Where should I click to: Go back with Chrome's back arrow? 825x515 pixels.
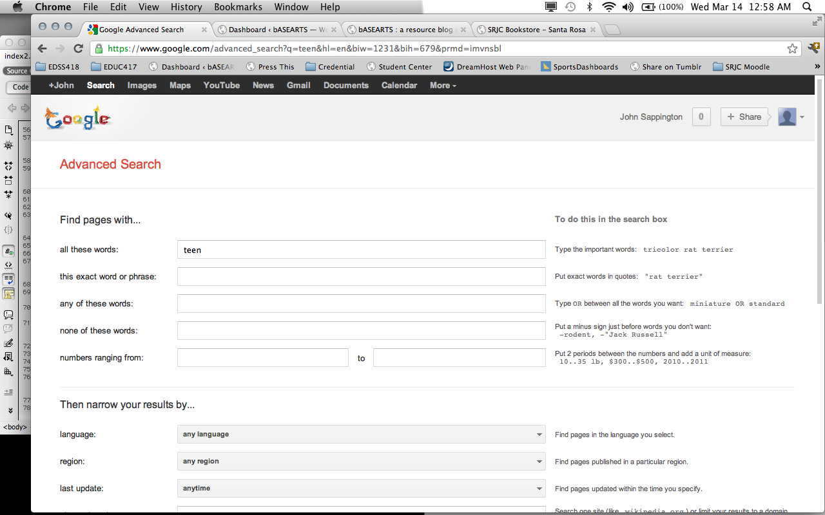click(43, 49)
